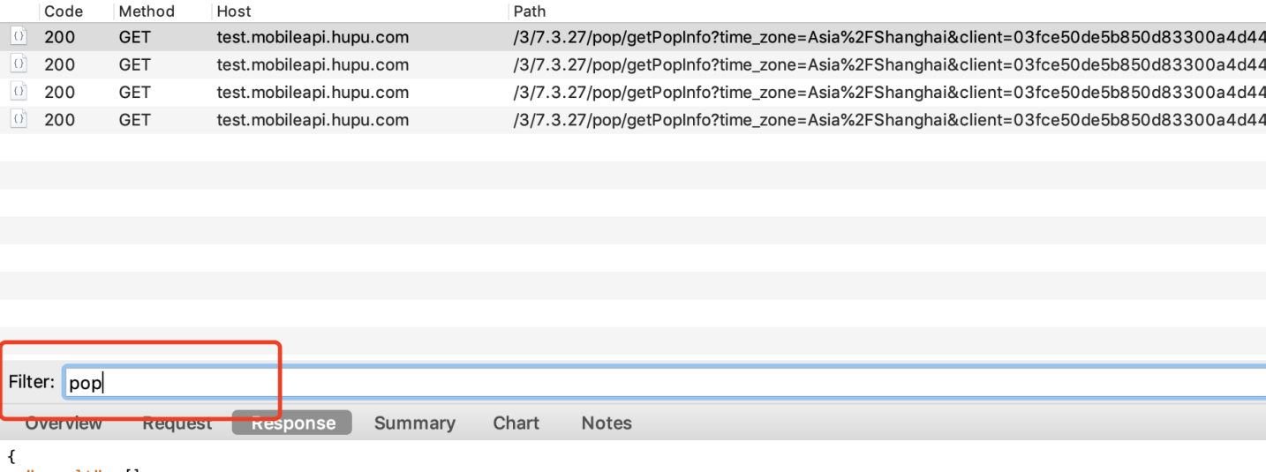Select the first getPopInfo request path

[x=883, y=37]
